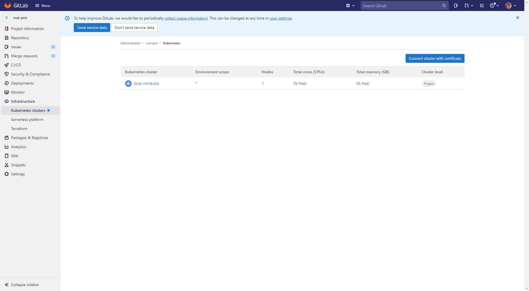This screenshot has height=291, width=529.
Task: Open the user avatar dropdown
Action: [x=511, y=6]
